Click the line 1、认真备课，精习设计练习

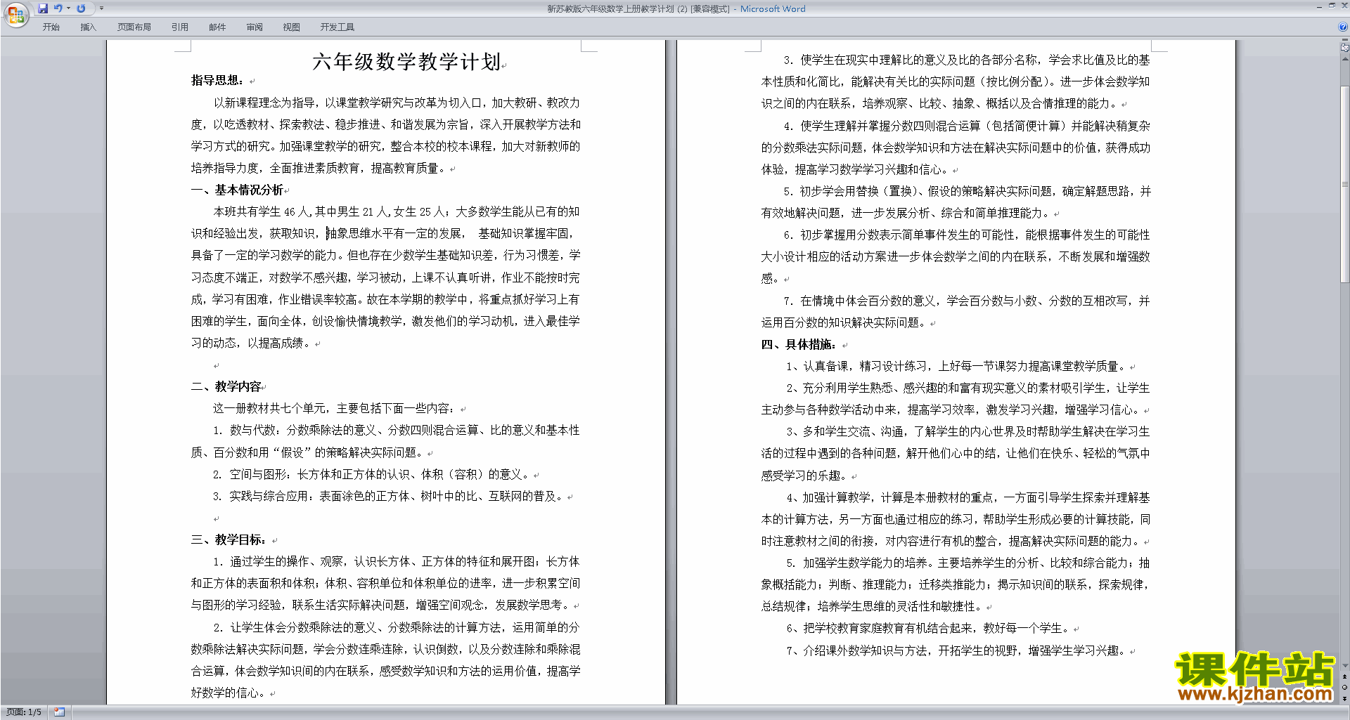956,367
